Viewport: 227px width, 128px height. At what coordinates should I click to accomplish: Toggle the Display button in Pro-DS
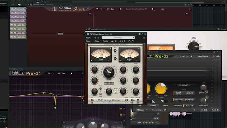click(x=184, y=85)
